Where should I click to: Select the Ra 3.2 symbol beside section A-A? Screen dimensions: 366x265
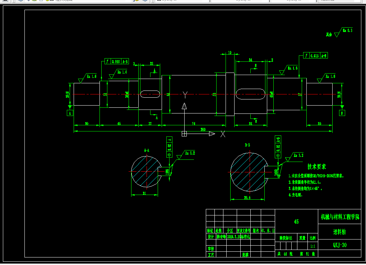(186, 155)
